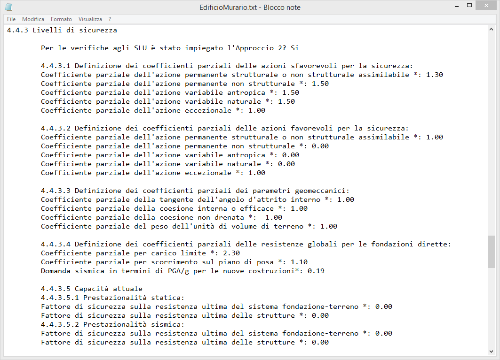Screen dimensions: 500x360
Task: Click the scrollbar up arrow
Action: click(x=491, y=29)
